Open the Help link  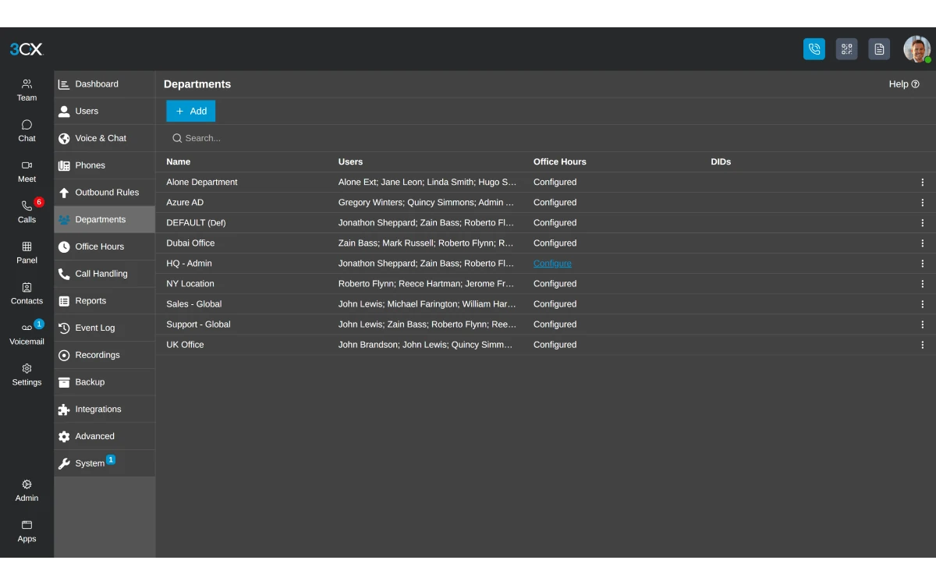pyautogui.click(x=904, y=84)
